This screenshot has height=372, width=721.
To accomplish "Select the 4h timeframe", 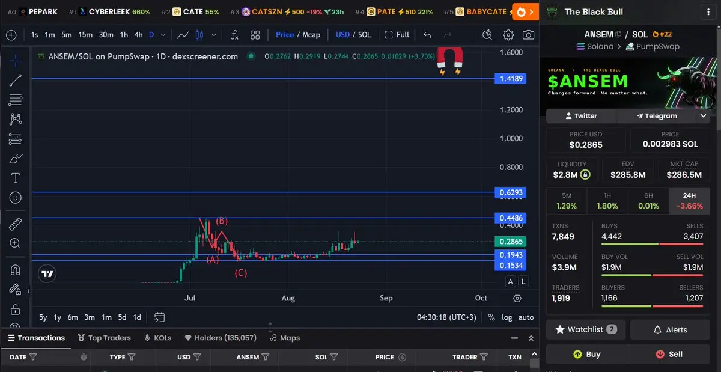I will click(x=138, y=35).
